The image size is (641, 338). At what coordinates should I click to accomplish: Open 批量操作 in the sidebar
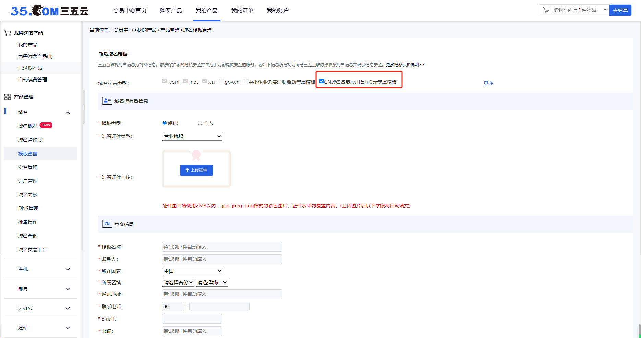28,222
